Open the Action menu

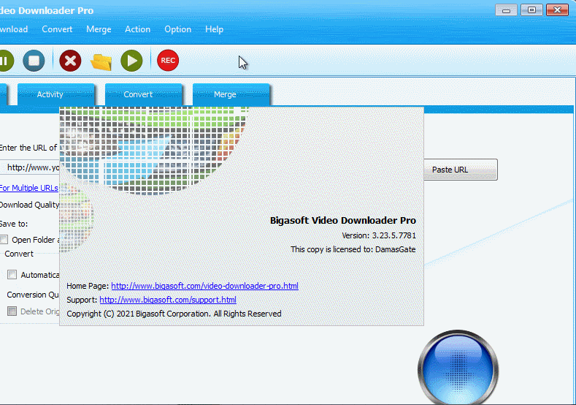point(138,29)
